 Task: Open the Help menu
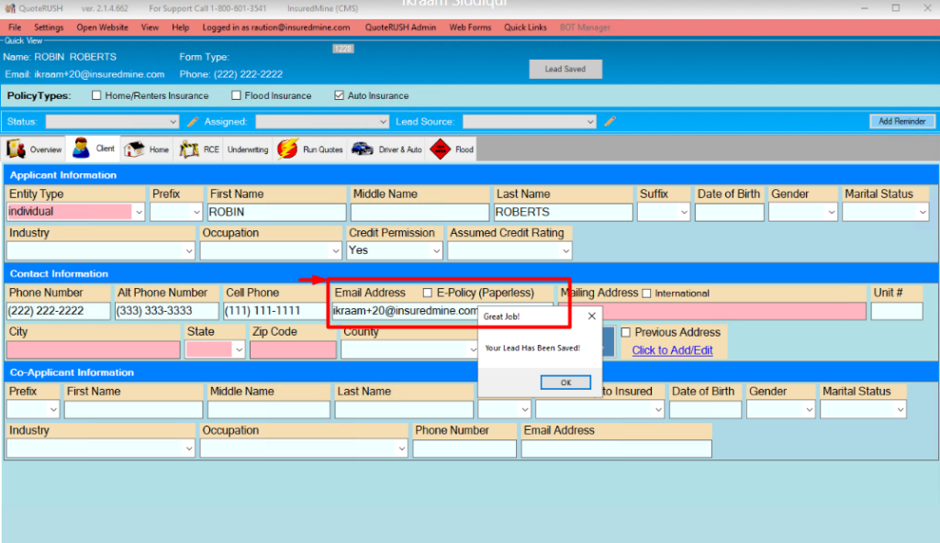click(x=180, y=28)
